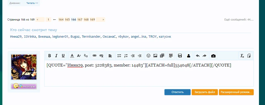Open profile of viewer Инна29
The image size is (265, 105).
16,37
